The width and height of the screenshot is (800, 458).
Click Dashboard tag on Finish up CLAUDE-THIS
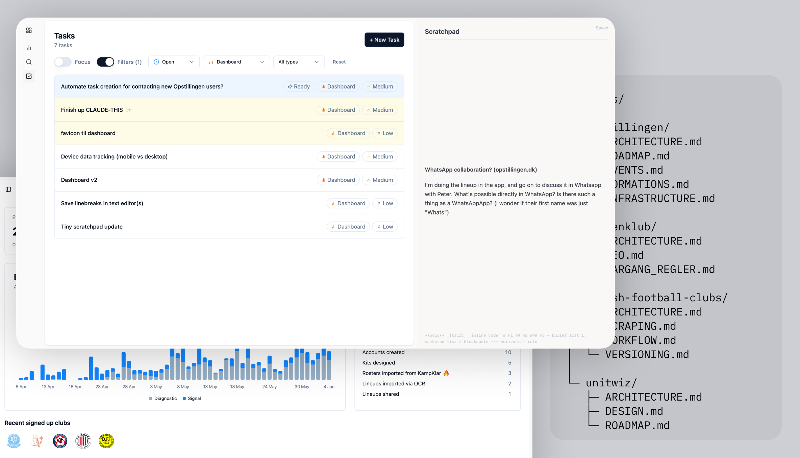pyautogui.click(x=338, y=110)
